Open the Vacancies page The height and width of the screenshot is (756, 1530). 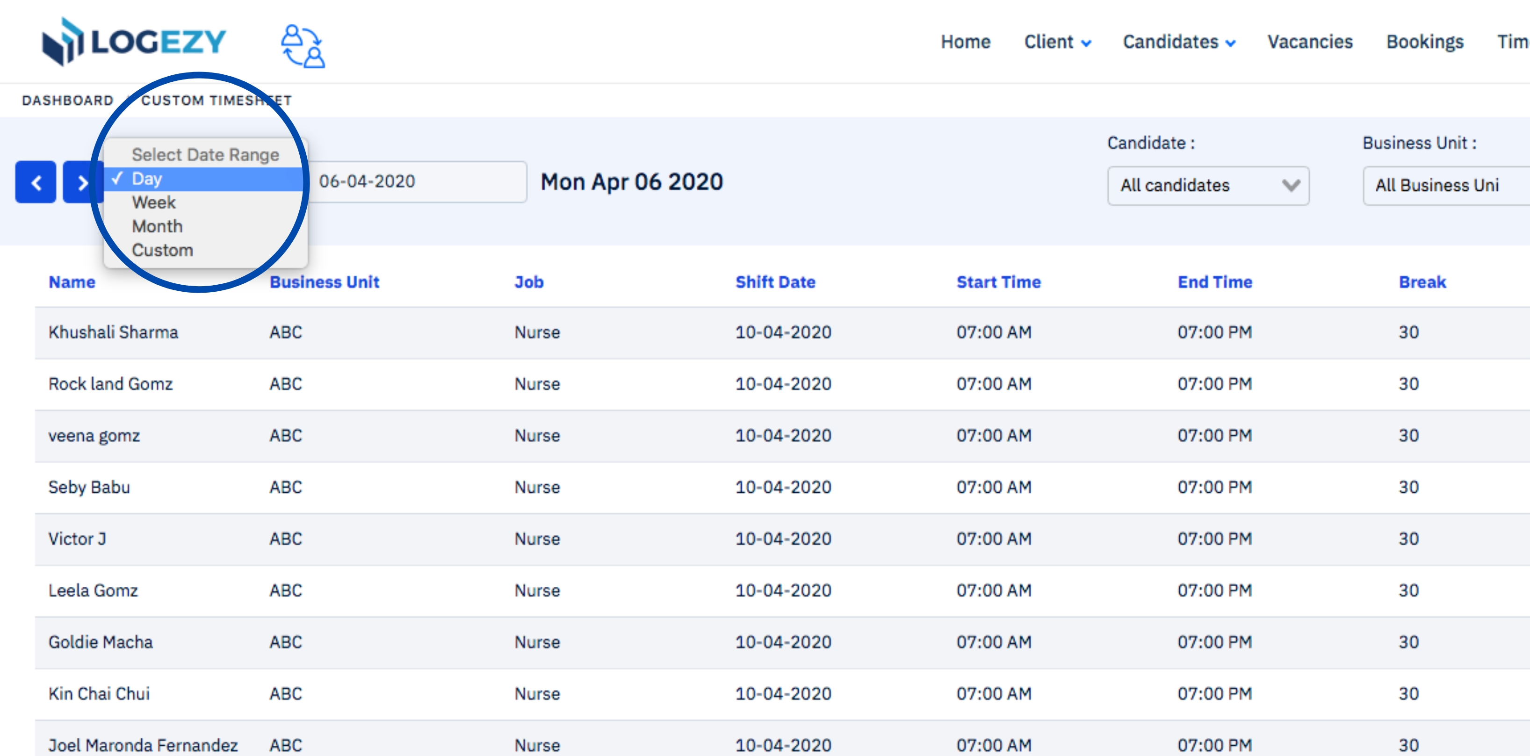tap(1310, 42)
